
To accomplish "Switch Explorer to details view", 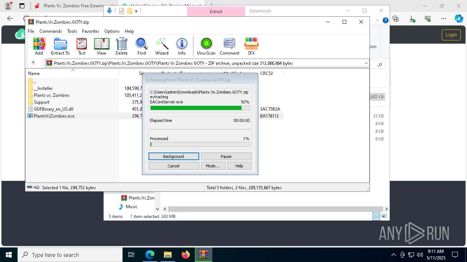I will pos(376,216).
